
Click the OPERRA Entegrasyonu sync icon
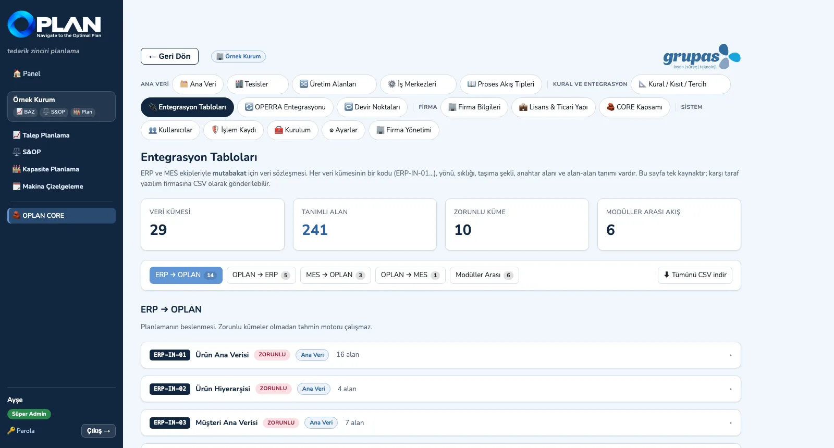(249, 107)
